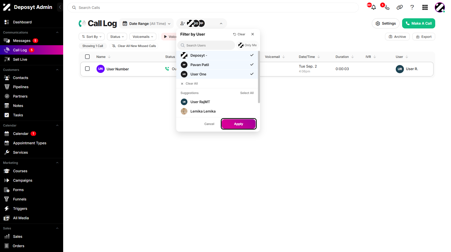The height and width of the screenshot is (252, 451).
Task: Click the Search Users field
Action: (x=206, y=45)
